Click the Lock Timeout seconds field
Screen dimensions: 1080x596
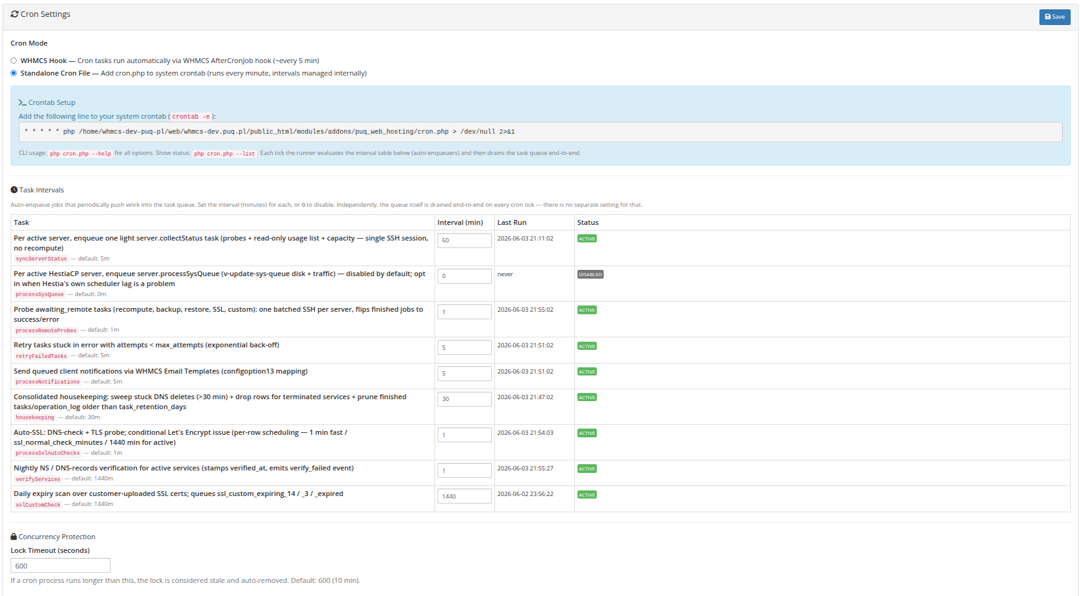tap(61, 565)
